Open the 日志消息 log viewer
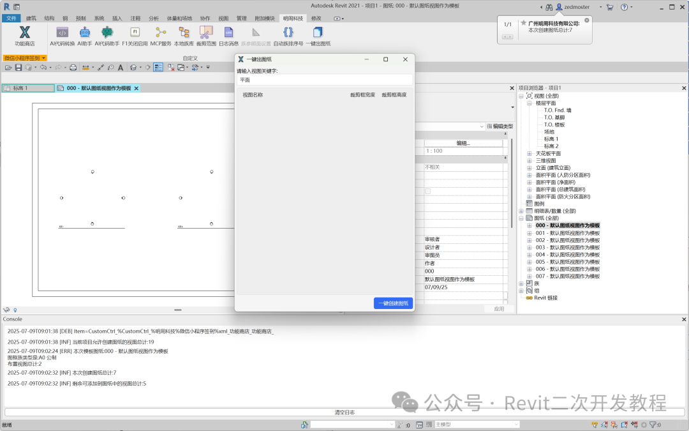This screenshot has width=689, height=431. point(228,36)
